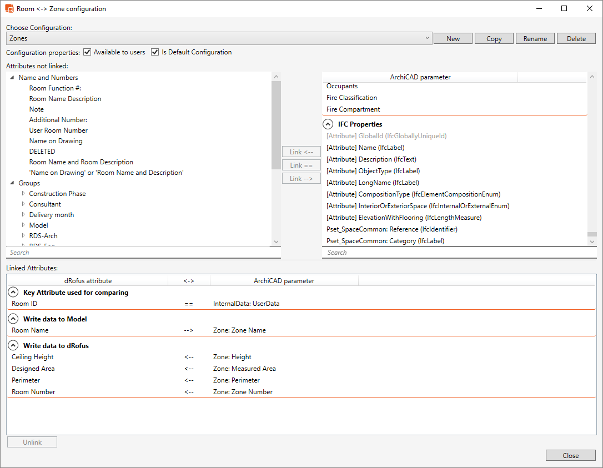This screenshot has width=603, height=468.
Task: Toggle the Is Default Configuration checkbox
Action: [x=154, y=52]
